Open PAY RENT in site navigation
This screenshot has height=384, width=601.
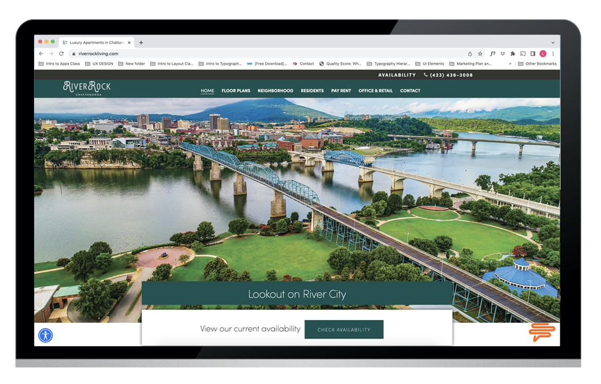tap(341, 91)
